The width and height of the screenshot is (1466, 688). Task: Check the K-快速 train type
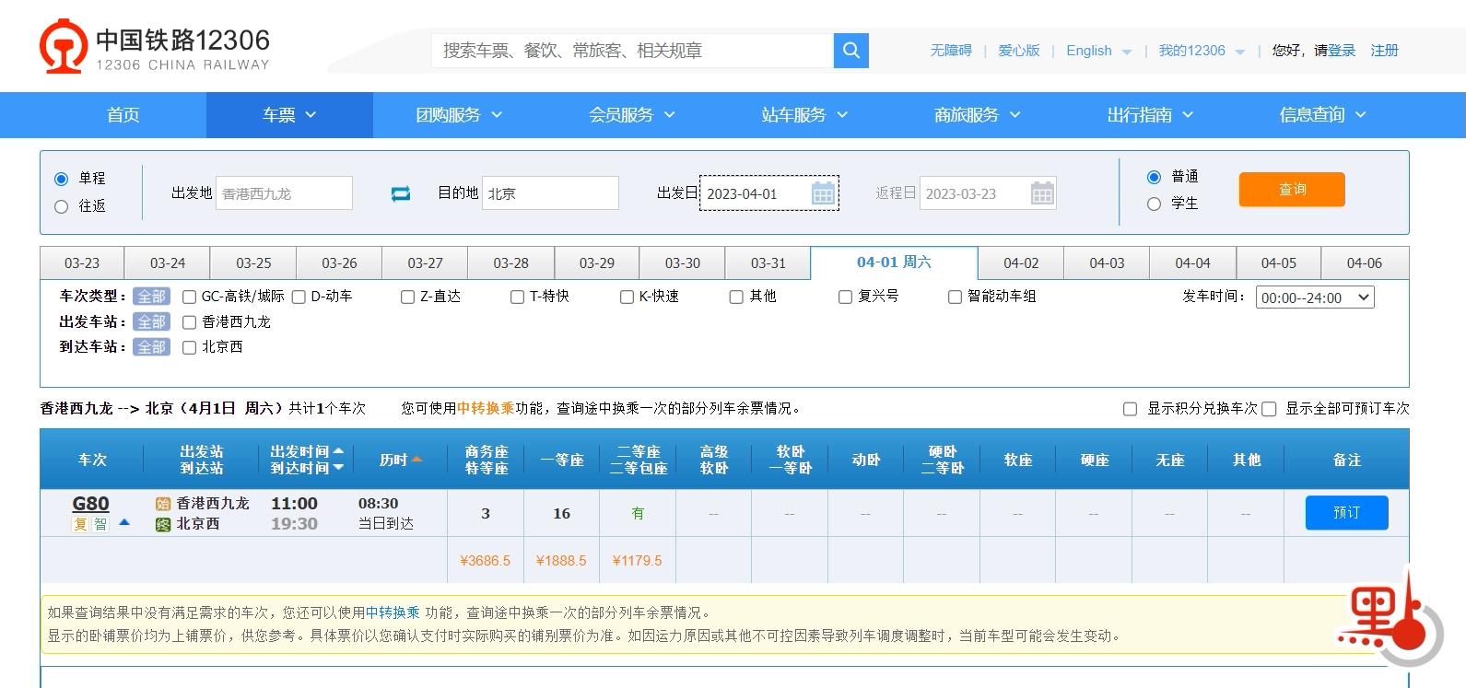(627, 297)
